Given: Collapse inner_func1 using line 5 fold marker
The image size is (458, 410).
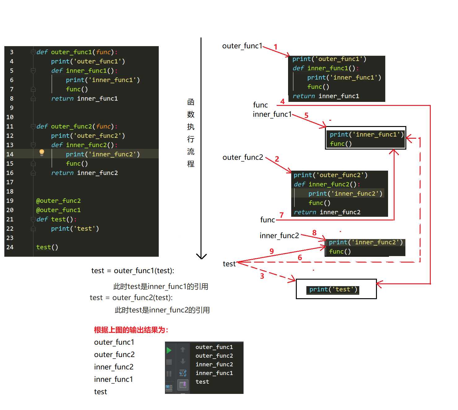Looking at the screenshot, I should coord(33,71).
